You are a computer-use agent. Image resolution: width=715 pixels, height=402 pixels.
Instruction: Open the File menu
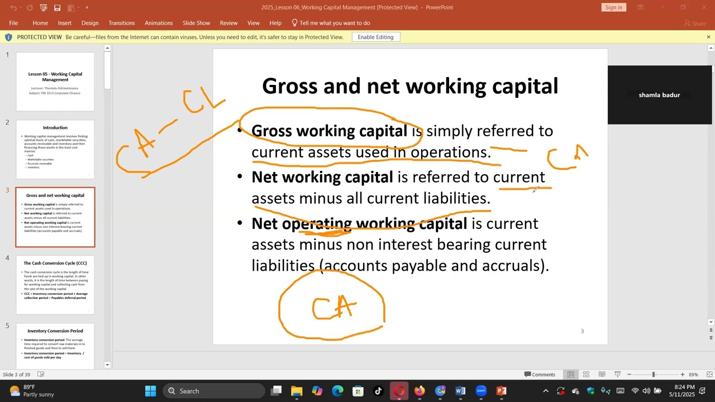(13, 23)
